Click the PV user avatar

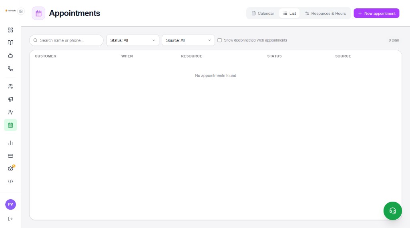click(x=10, y=204)
